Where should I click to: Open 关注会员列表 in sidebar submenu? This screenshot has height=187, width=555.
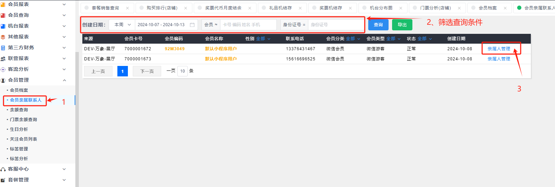point(23,139)
